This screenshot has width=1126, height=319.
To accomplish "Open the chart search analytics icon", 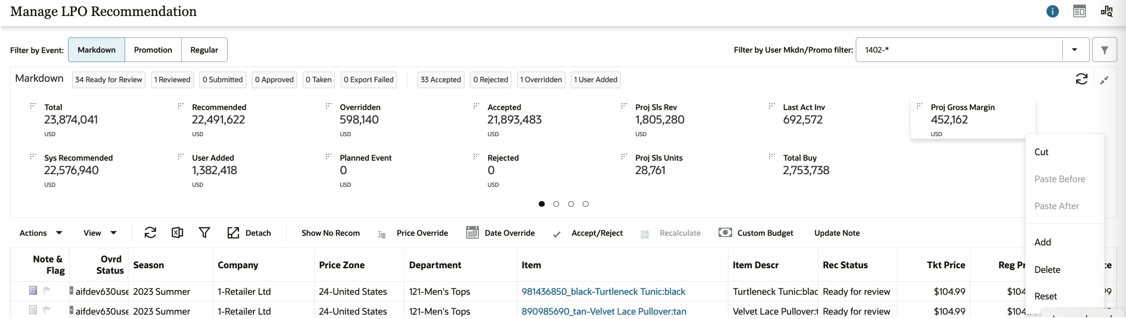I will 1106,11.
